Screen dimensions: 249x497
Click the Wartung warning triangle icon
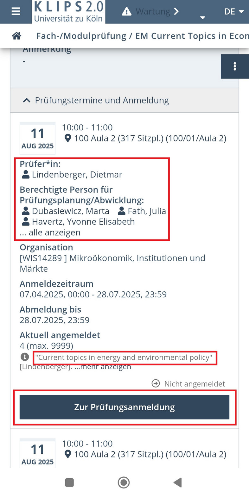(126, 12)
